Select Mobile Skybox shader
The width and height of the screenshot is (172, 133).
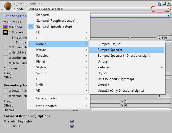[127, 73]
